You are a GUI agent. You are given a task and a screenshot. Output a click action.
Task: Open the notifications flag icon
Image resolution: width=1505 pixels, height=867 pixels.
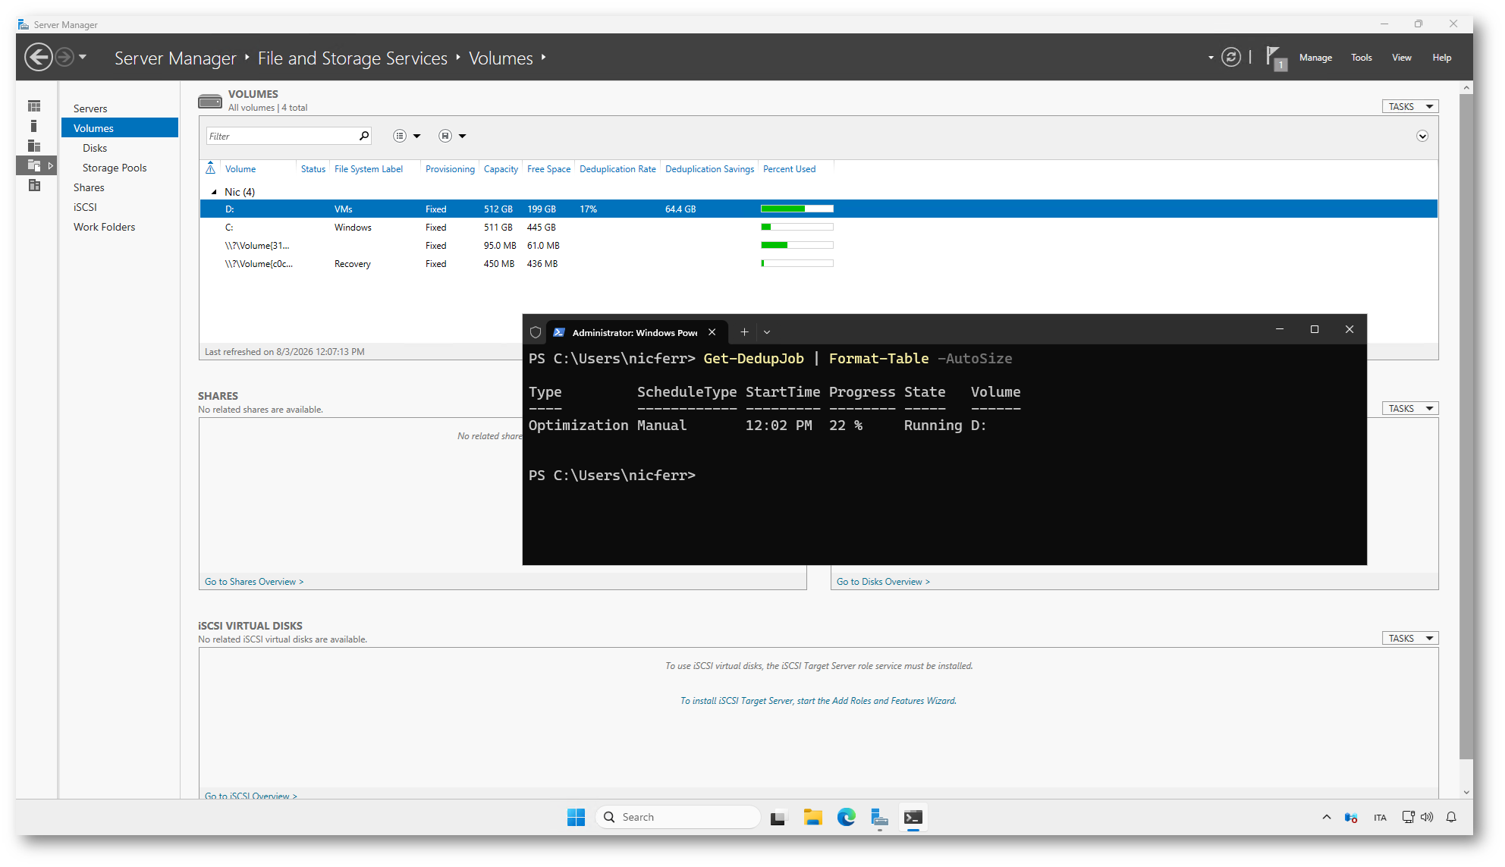point(1276,58)
